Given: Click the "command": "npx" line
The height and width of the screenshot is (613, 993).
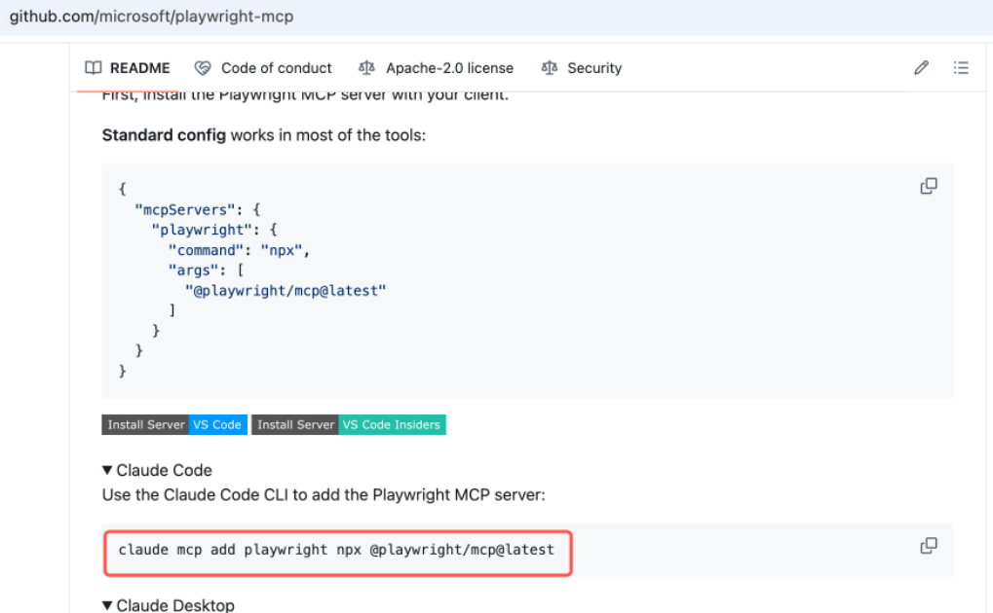Looking at the screenshot, I should [239, 250].
